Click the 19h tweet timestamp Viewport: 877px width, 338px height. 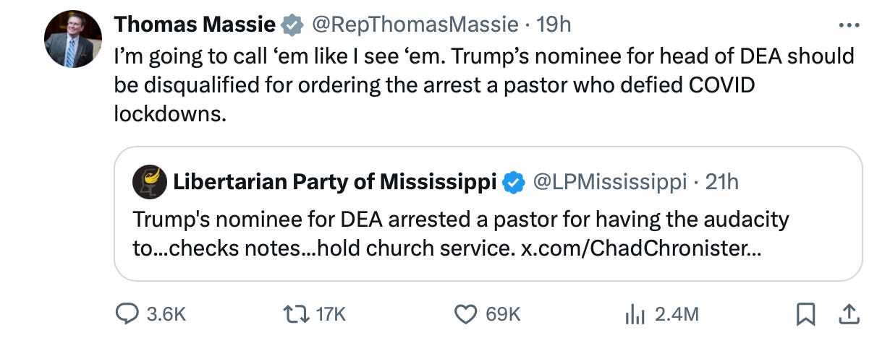[555, 25]
